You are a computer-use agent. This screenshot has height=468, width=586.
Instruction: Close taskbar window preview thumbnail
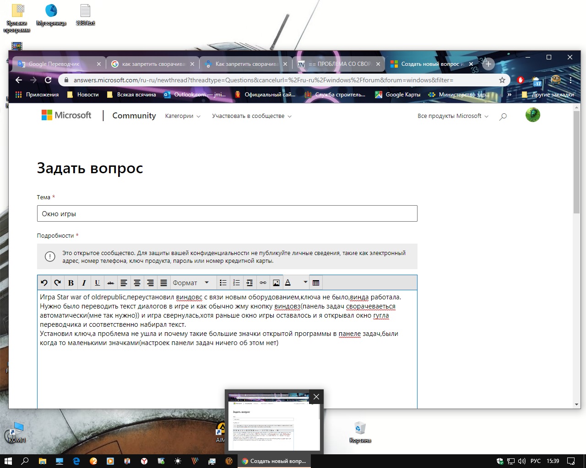(x=316, y=397)
